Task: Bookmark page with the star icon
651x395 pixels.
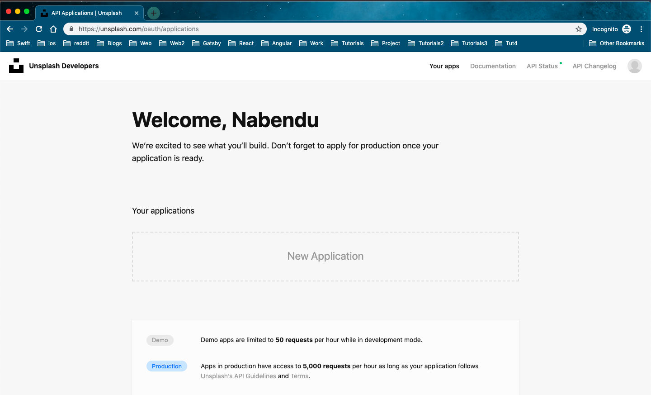Action: point(579,29)
